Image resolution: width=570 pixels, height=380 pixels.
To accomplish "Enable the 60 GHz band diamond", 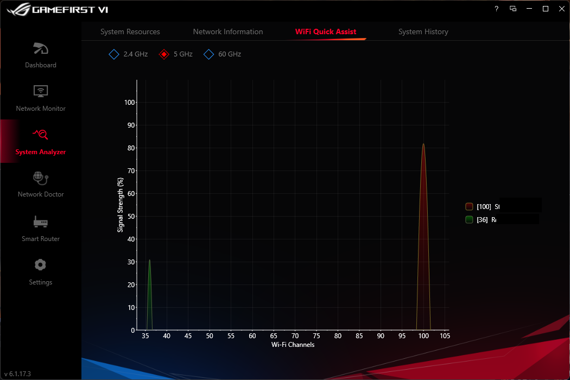I will point(208,54).
